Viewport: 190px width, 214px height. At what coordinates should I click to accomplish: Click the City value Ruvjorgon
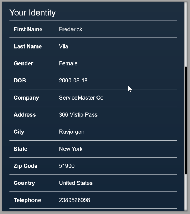point(72,132)
